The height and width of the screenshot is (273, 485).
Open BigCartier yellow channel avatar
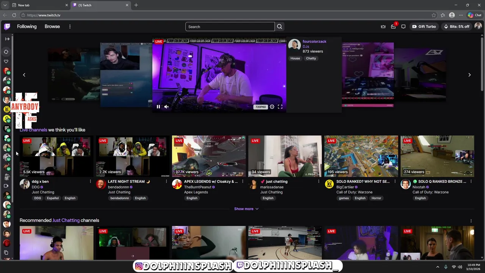[329, 184]
